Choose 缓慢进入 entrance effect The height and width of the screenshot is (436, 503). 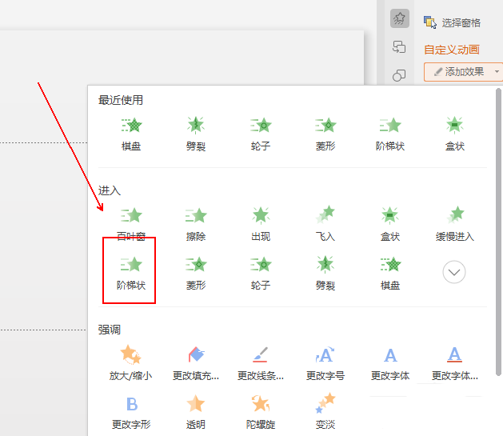(x=454, y=224)
